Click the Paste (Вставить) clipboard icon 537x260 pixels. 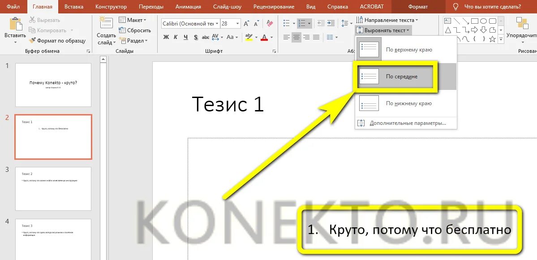coord(15,24)
